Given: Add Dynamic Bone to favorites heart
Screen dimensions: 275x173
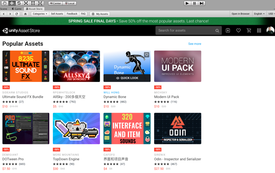Looking at the screenshot, I should pyautogui.click(x=147, y=55).
